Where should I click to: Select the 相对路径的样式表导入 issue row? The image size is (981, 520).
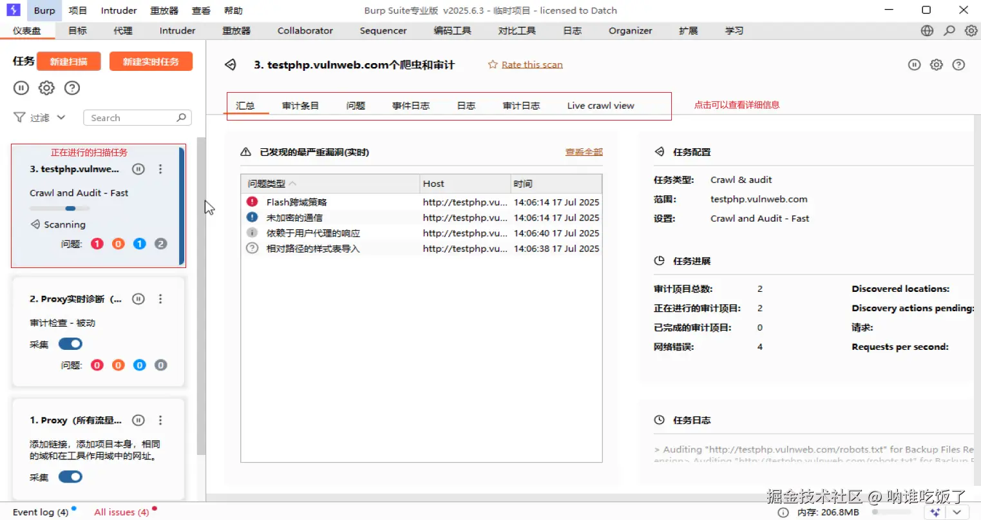click(422, 248)
